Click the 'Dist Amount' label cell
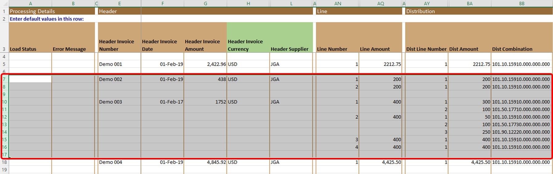 [x=469, y=38]
